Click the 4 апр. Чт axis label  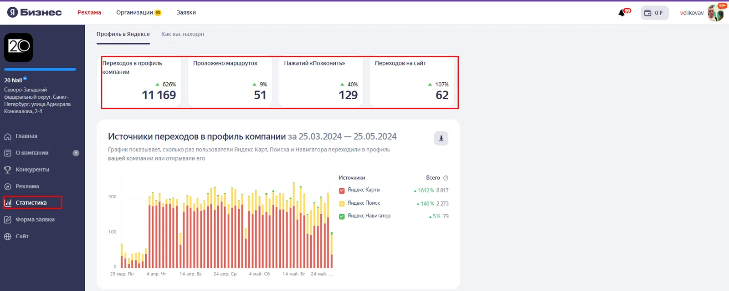(156, 274)
